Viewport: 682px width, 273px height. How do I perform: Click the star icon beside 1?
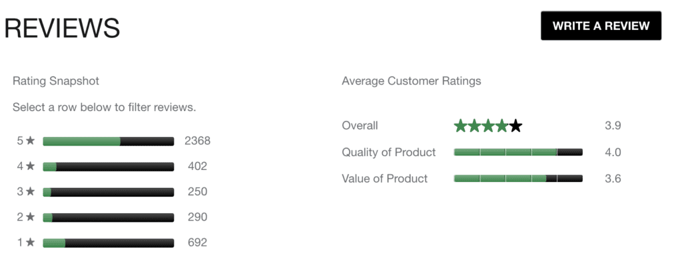tap(30, 242)
